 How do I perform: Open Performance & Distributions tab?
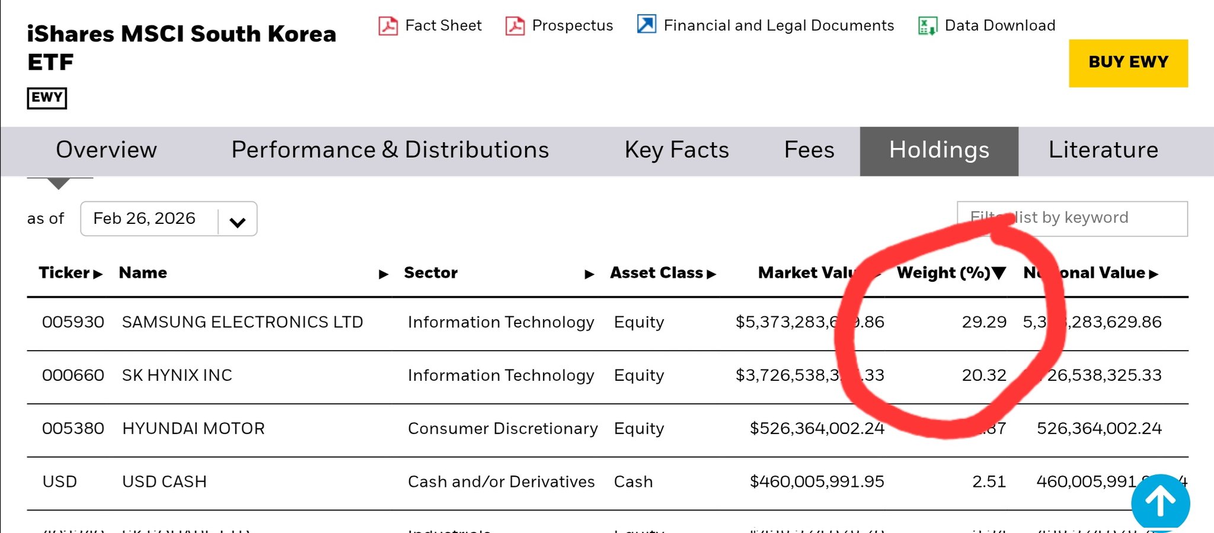pos(390,150)
